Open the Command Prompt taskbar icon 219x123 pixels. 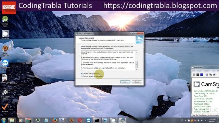coord(97,120)
